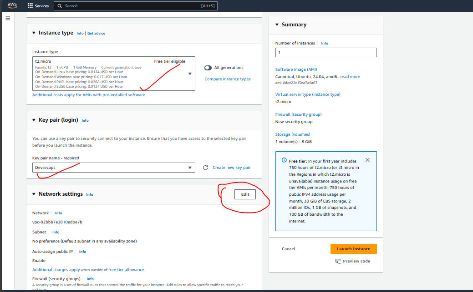Viewport: 473px width, 292px height.
Task: Click Preview code link
Action: click(356, 261)
